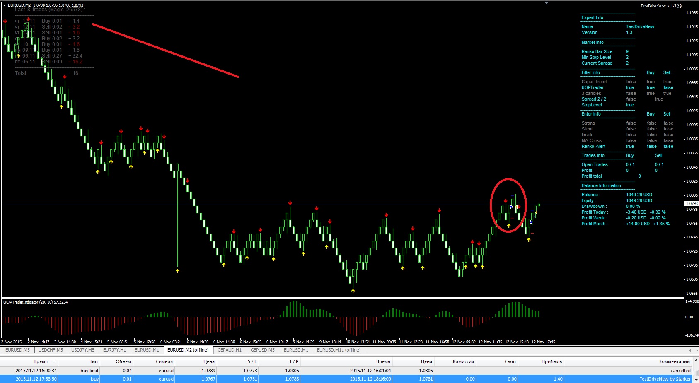Click the Renko-Alert entry label
This screenshot has width=699, height=383.
point(593,146)
